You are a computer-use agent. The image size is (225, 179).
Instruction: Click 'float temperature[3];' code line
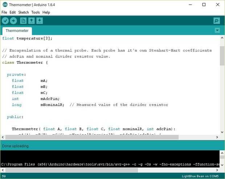point(27,39)
